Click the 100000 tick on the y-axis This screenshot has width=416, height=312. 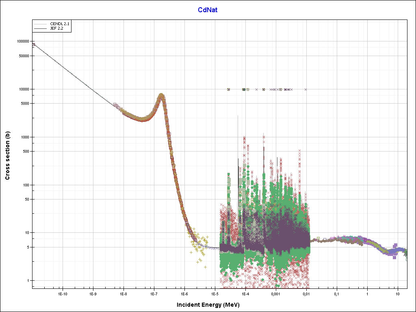(x=23, y=41)
